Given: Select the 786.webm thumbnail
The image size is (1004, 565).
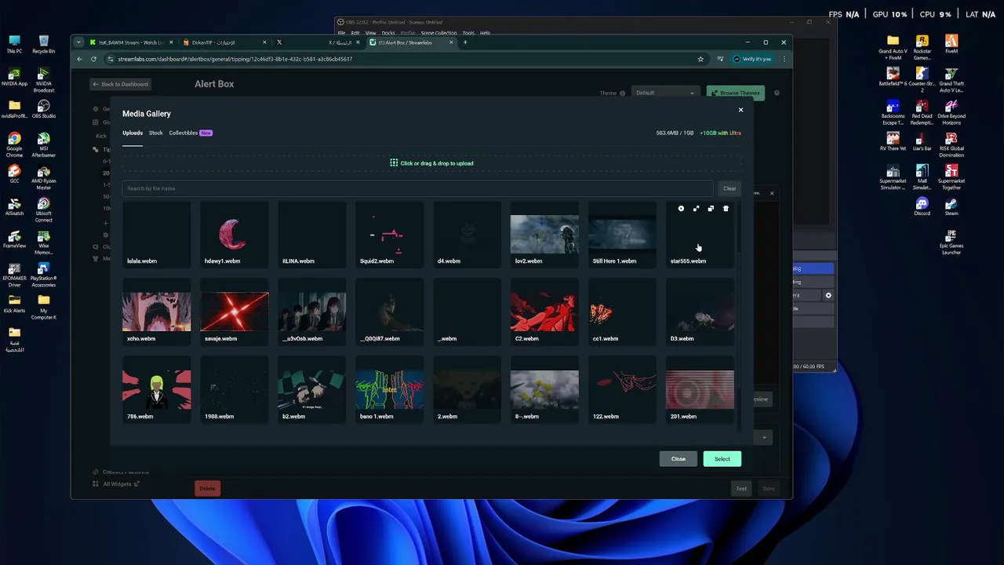Looking at the screenshot, I should [x=156, y=389].
